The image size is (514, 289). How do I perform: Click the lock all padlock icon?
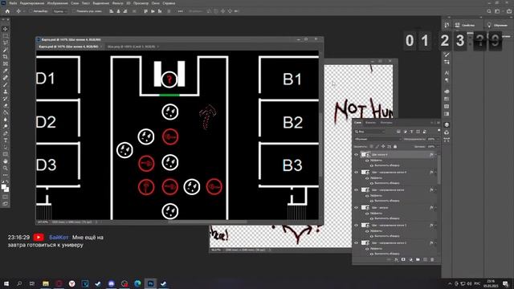(395, 146)
